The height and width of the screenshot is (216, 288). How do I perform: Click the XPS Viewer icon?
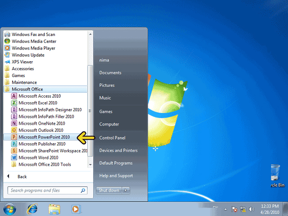[x=7, y=62]
